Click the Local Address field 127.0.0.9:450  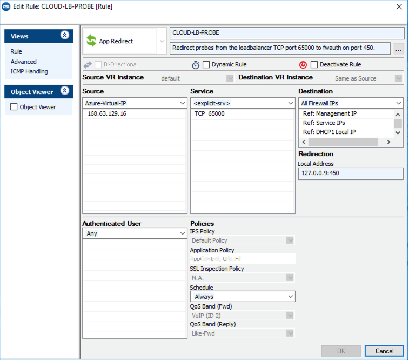(x=351, y=173)
